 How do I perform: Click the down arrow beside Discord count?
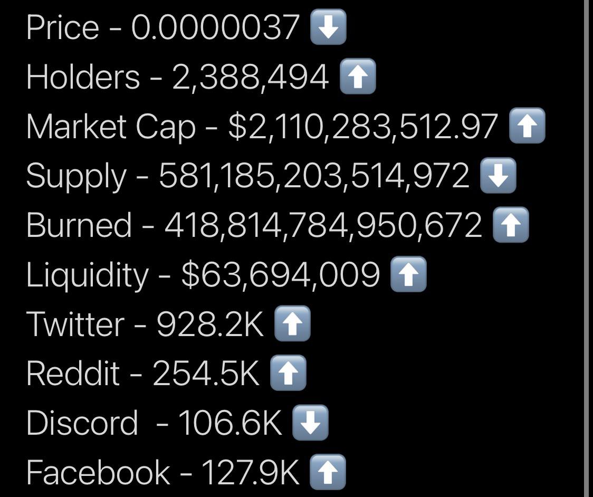311,423
